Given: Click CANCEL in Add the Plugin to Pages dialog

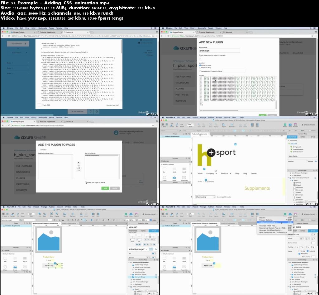Looking at the screenshot, I should [x=115, y=188].
